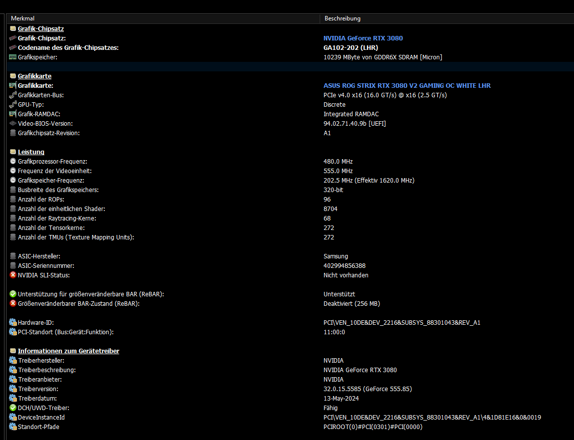Click the card icon beside Grafikkarte row

click(x=13, y=85)
